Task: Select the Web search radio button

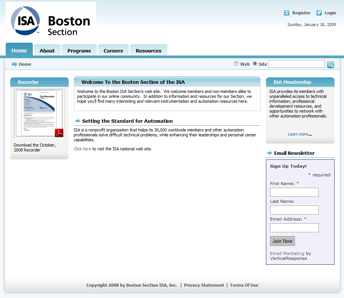Action: [x=236, y=63]
